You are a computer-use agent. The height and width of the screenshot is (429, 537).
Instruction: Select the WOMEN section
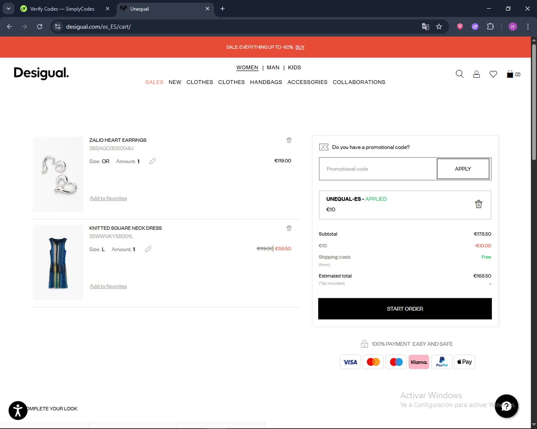pyautogui.click(x=247, y=68)
